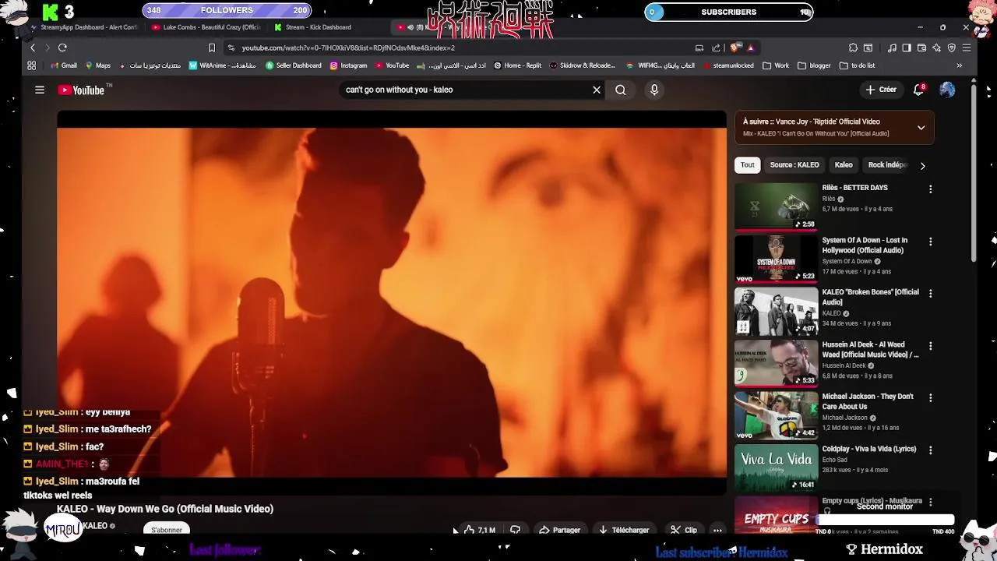
Task: Open the YouTube guide hamburger menu
Action: coord(40,90)
